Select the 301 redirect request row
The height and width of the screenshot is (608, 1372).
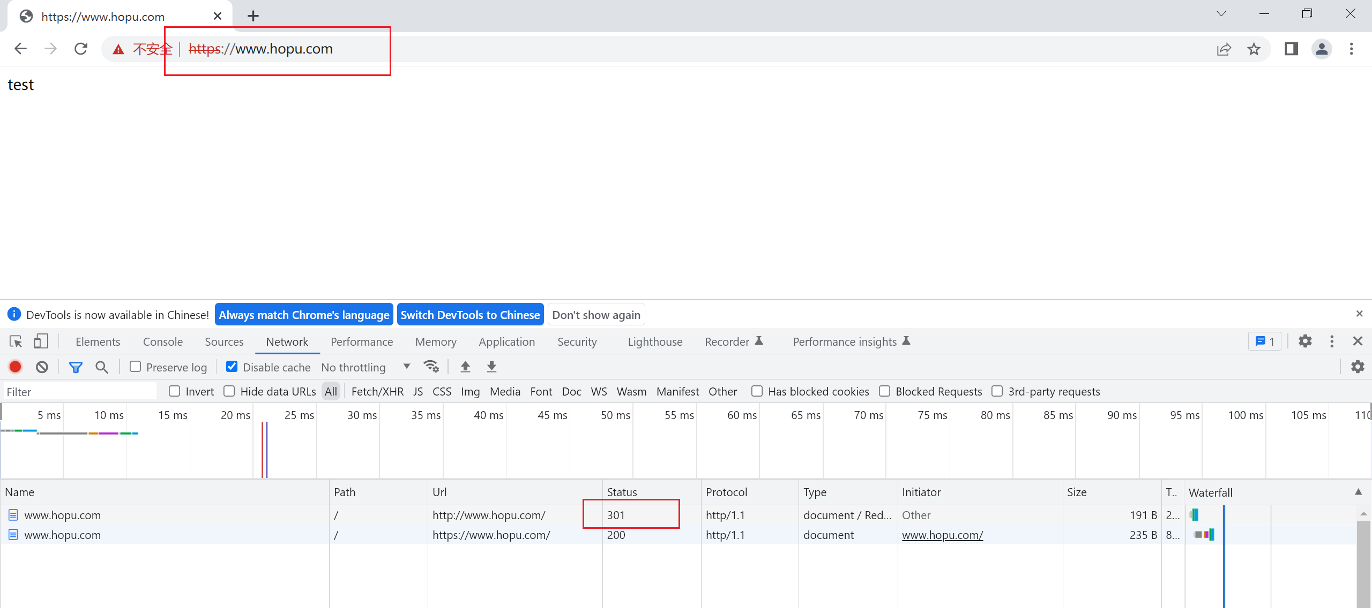[678, 515]
